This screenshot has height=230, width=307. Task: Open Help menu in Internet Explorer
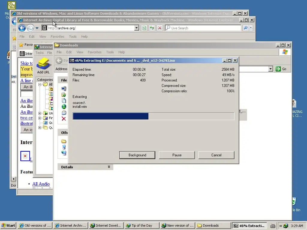(x=84, y=37)
